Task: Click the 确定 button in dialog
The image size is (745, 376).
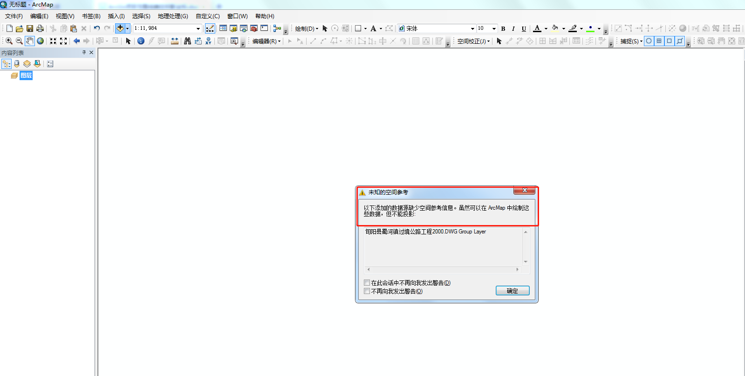Action: (512, 291)
